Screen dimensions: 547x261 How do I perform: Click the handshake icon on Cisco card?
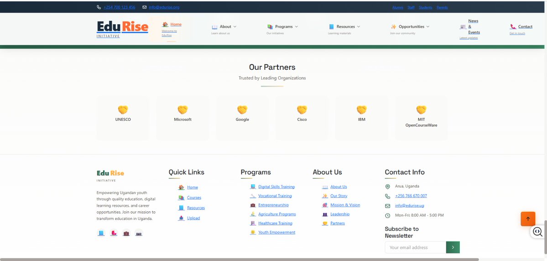point(302,110)
